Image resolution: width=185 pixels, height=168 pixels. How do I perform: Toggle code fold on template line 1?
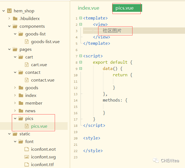pyautogui.click(x=81, y=18)
